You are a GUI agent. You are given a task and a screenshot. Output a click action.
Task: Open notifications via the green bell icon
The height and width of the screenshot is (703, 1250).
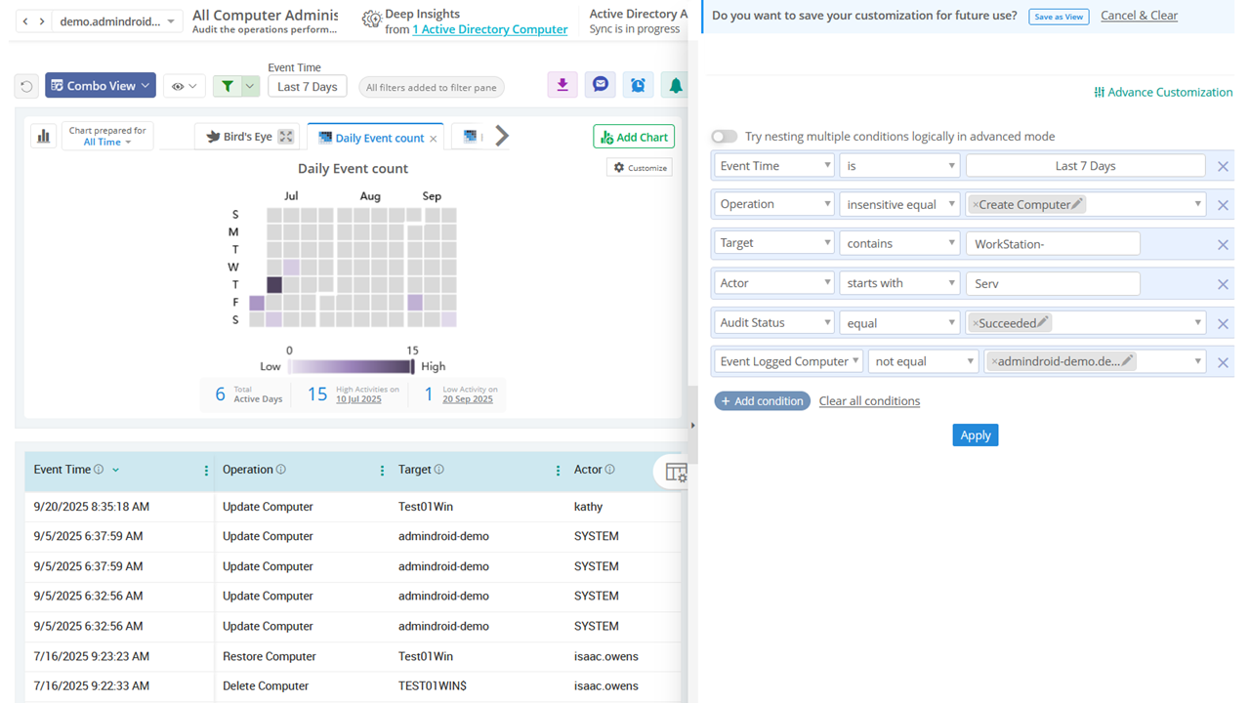pos(675,85)
